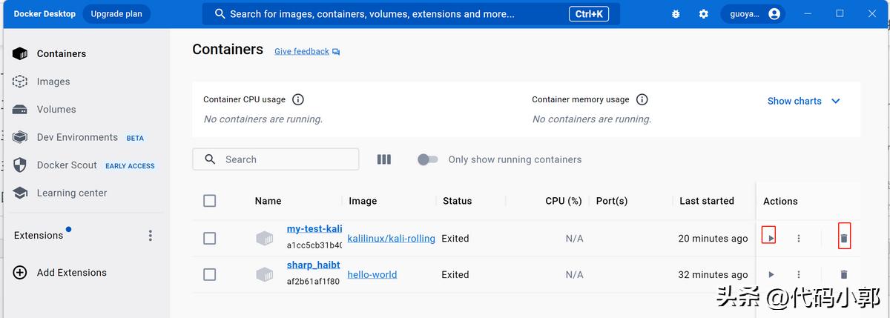
Task: Toggle Only show running containers
Action: 427,159
